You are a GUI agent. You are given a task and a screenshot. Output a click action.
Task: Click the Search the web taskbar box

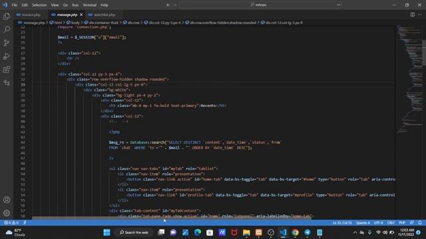coord(134,232)
